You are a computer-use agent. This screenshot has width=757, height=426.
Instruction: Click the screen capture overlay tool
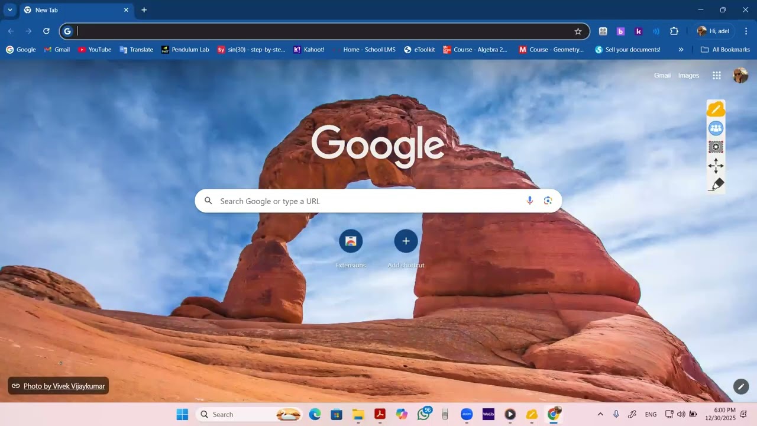716,147
